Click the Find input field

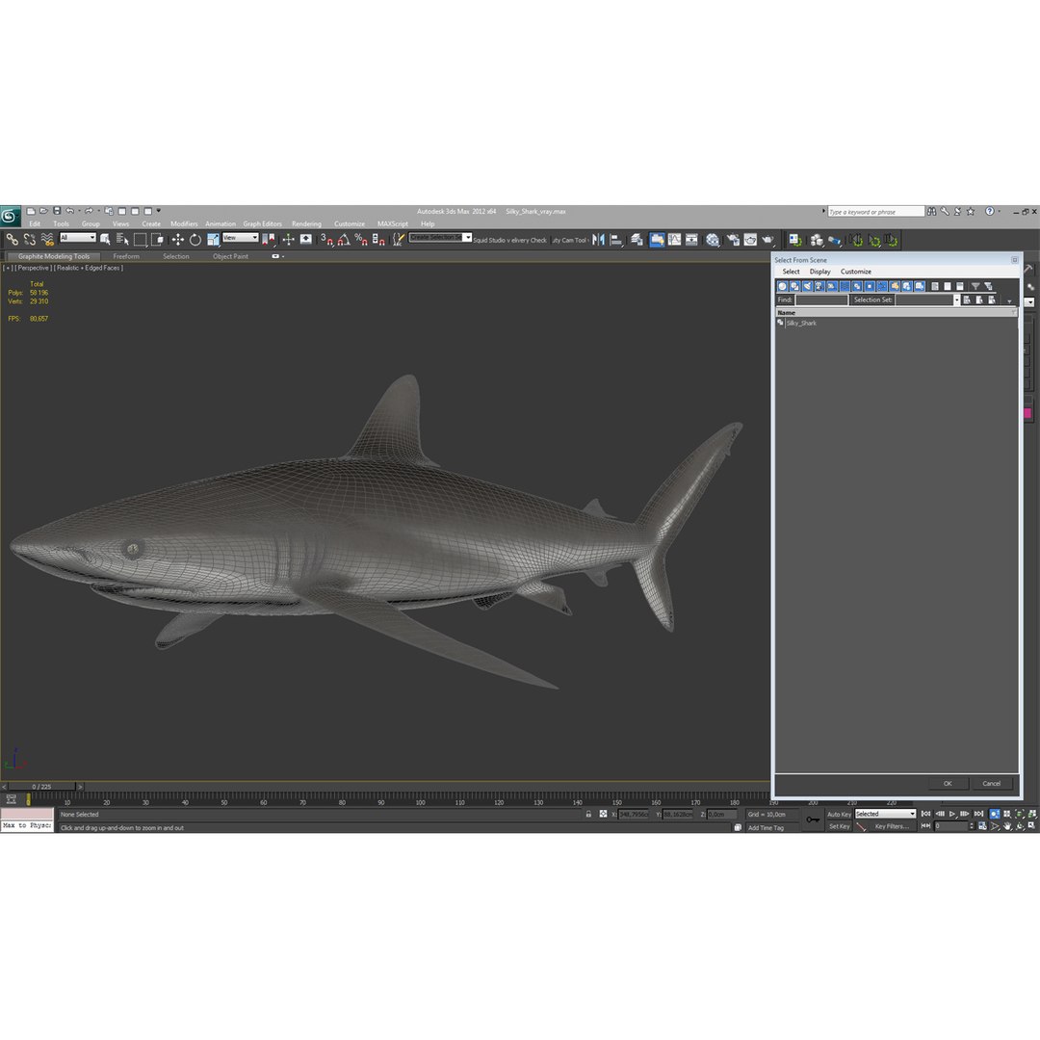[x=821, y=299]
